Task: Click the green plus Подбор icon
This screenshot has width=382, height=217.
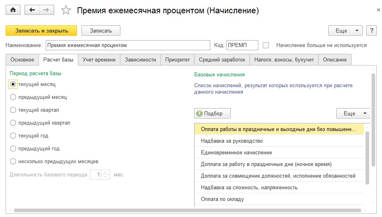Action: 199,113
